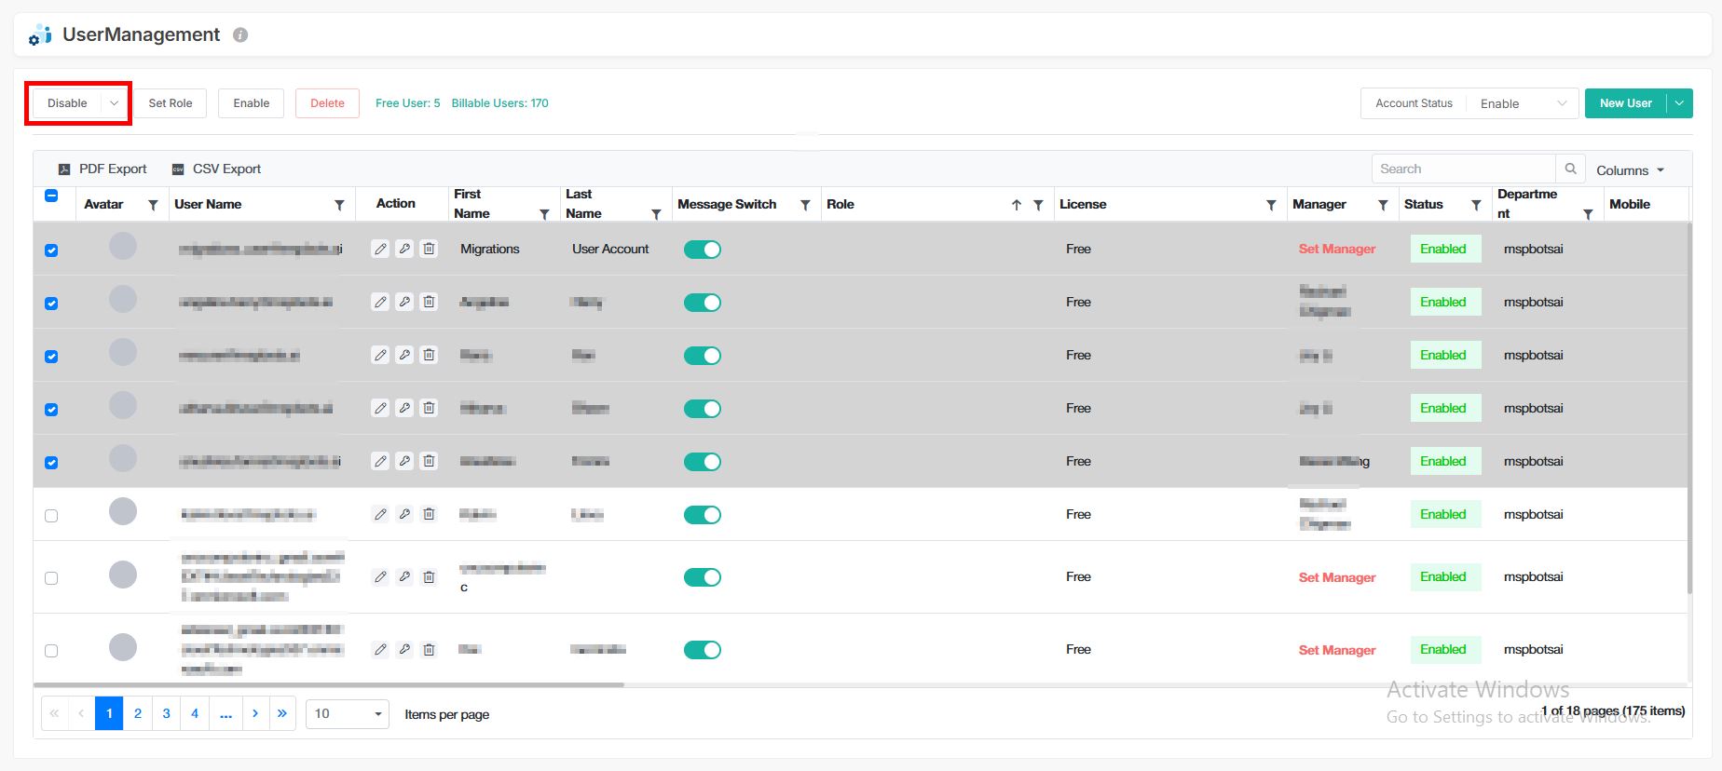
Task: Open the Status column filter icon
Action: click(x=1476, y=205)
